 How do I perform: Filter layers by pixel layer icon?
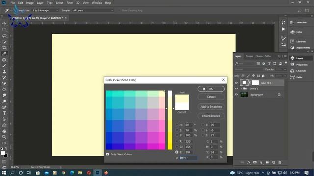click(258, 63)
